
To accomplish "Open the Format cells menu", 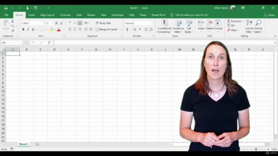I will click(x=218, y=26).
